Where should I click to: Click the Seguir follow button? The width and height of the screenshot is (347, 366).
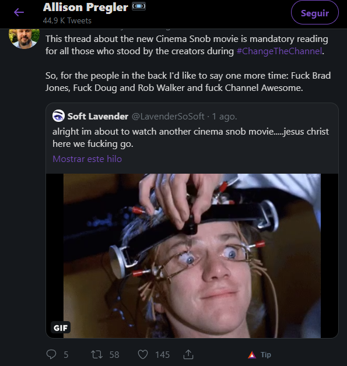click(x=314, y=13)
